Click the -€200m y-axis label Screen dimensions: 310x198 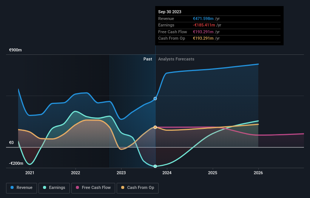pos(16,163)
